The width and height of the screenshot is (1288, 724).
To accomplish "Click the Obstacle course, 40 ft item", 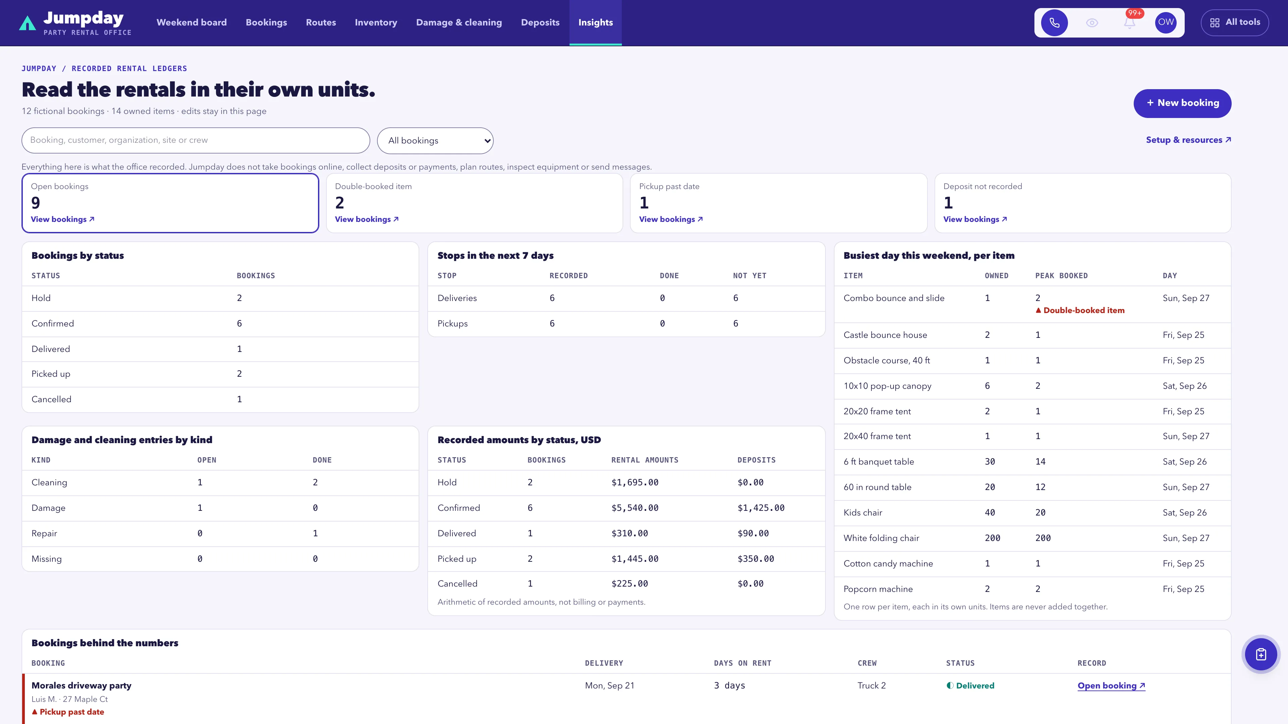I will point(887,360).
